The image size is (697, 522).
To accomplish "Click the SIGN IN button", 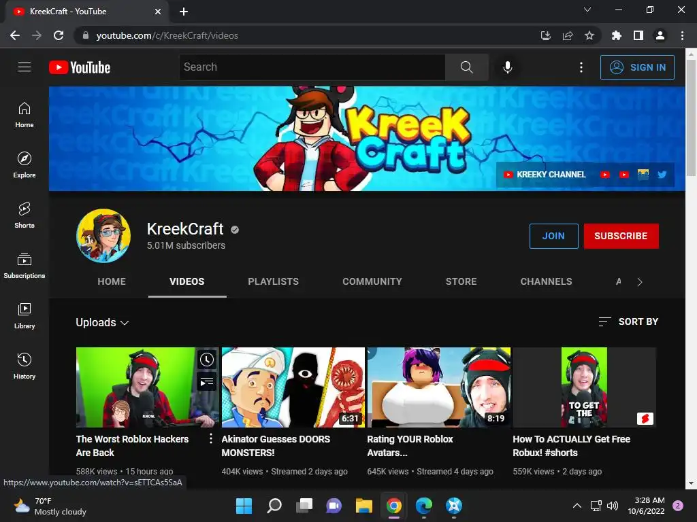I will tap(637, 67).
